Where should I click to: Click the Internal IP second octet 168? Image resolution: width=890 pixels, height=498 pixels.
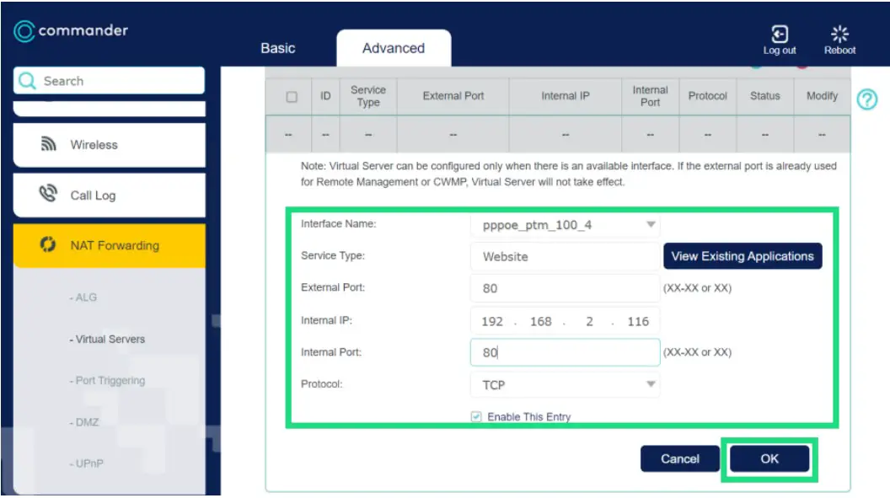540,322
